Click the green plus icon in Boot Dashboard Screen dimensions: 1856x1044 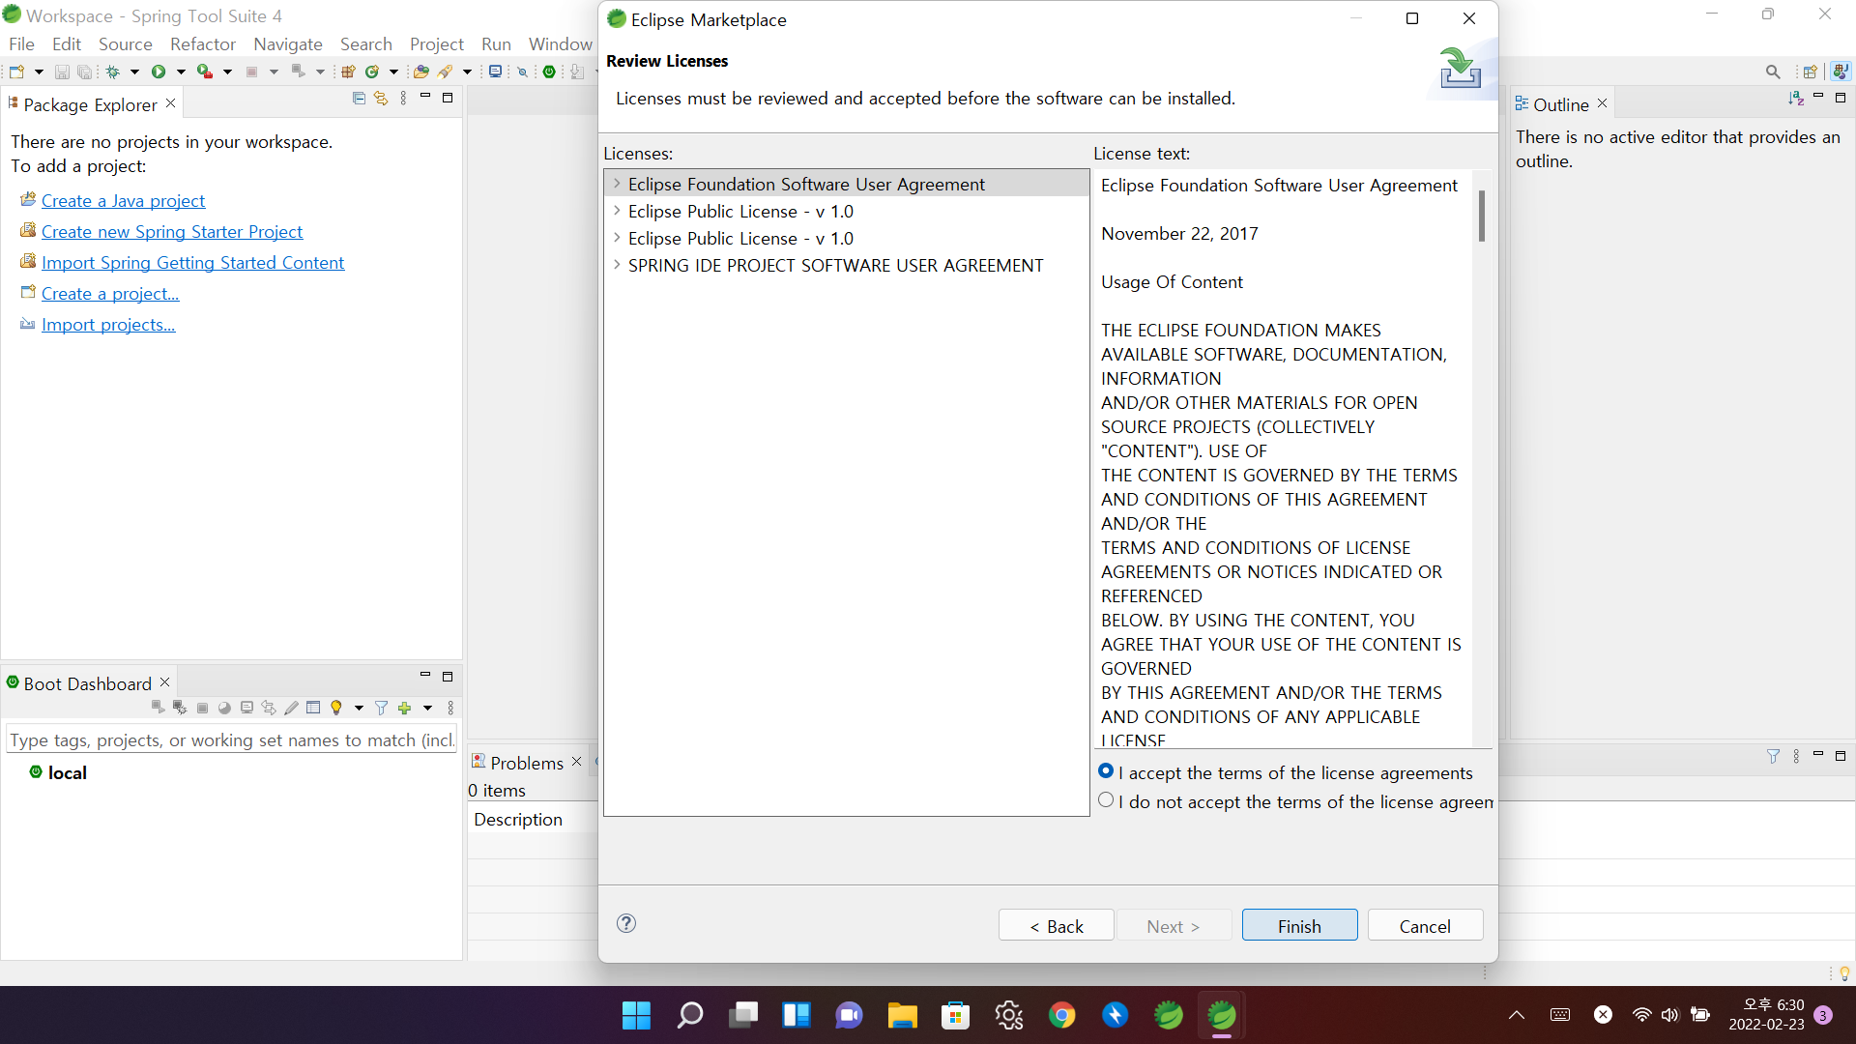(405, 708)
